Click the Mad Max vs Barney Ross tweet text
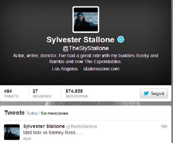173x143 pixels. (53, 132)
